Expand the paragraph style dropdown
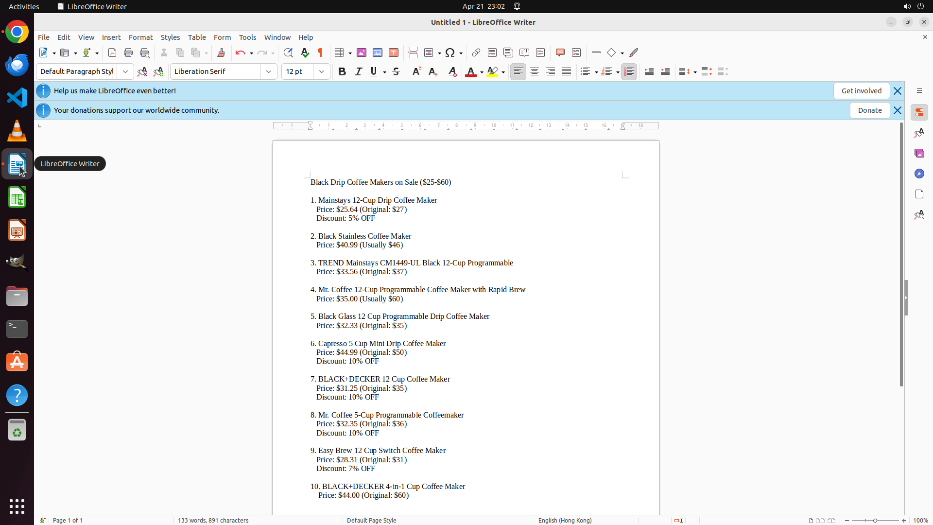Image resolution: width=933 pixels, height=525 pixels. click(x=125, y=71)
